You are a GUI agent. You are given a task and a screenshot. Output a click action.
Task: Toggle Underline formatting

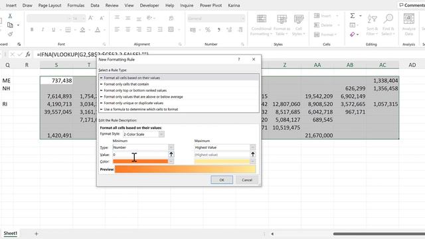(x=53, y=29)
